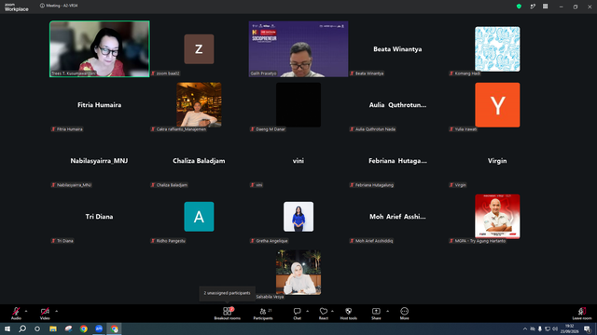
Task: Open Windows notification center icon
Action: coord(587,328)
